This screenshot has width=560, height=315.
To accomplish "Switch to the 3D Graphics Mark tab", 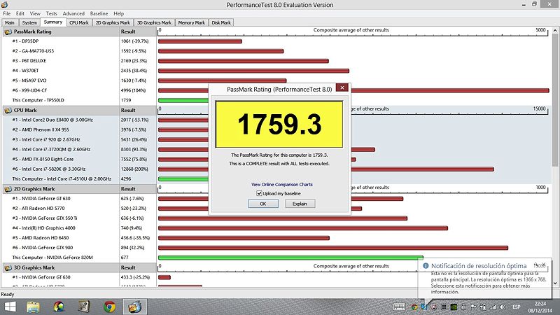I will click(x=154, y=22).
